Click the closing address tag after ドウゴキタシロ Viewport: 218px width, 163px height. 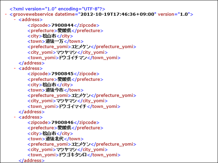pos(32,161)
